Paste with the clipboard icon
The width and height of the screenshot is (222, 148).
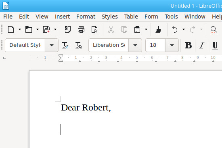click(137, 29)
